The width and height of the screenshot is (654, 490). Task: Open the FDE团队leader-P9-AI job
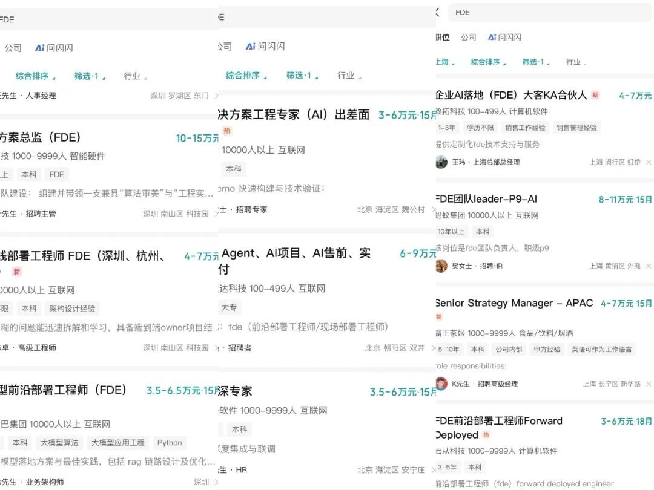point(486,199)
